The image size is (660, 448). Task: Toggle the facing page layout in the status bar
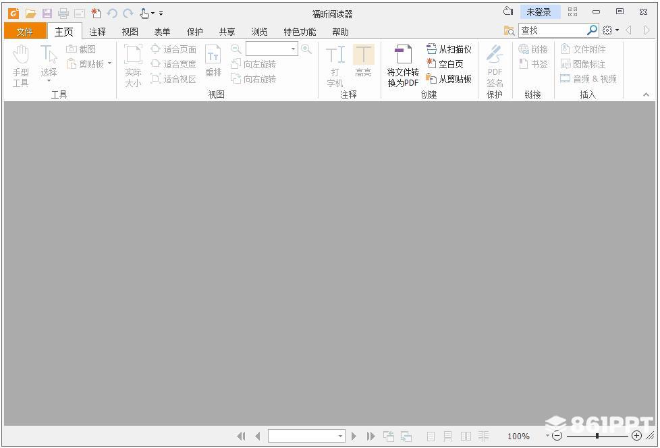point(466,437)
